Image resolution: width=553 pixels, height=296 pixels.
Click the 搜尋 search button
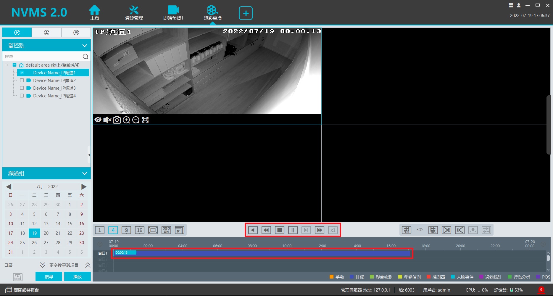pos(49,276)
